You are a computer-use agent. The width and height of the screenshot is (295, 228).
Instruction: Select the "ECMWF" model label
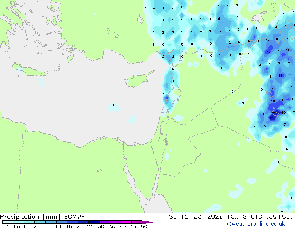(x=75, y=217)
